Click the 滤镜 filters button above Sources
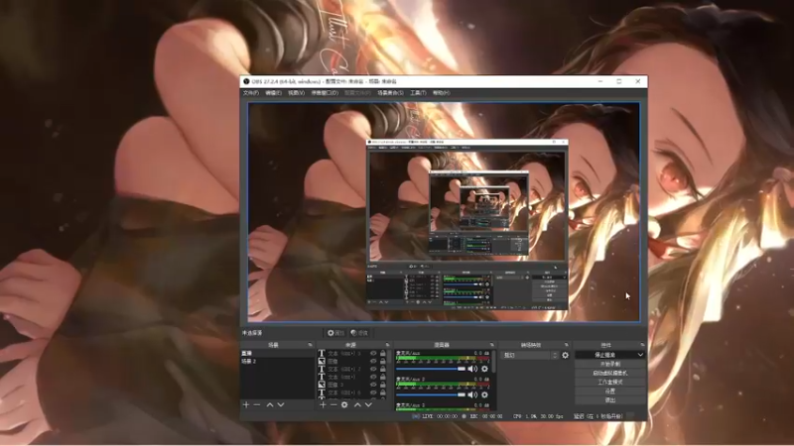 pyautogui.click(x=359, y=333)
